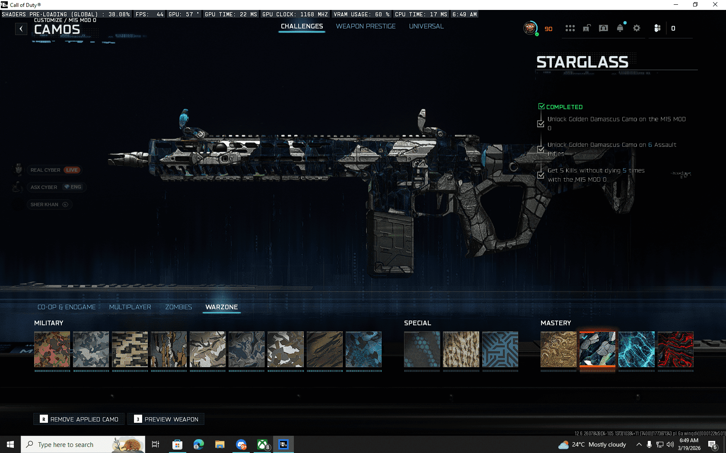Open the Zombies camo tab
This screenshot has width=726, height=453.
178,307
